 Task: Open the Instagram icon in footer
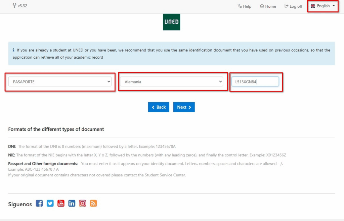point(82,203)
